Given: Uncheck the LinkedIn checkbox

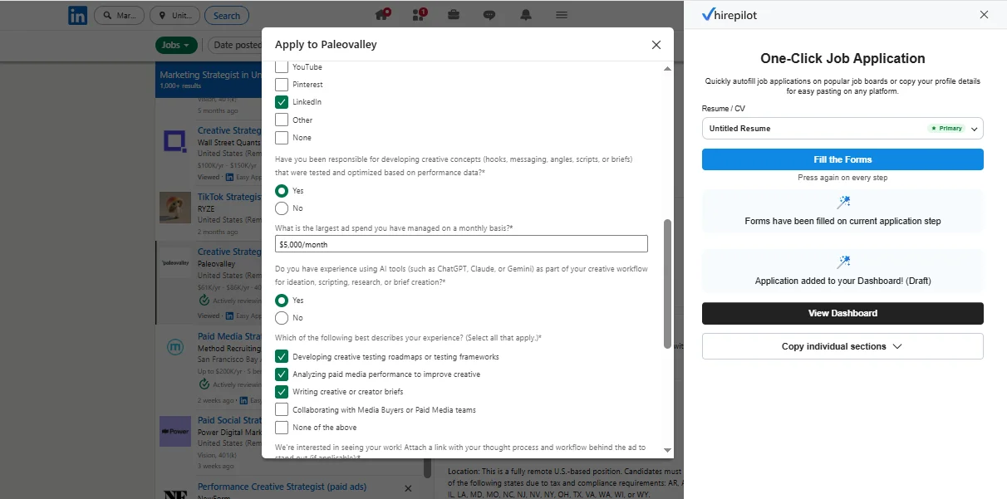Looking at the screenshot, I should 282,102.
